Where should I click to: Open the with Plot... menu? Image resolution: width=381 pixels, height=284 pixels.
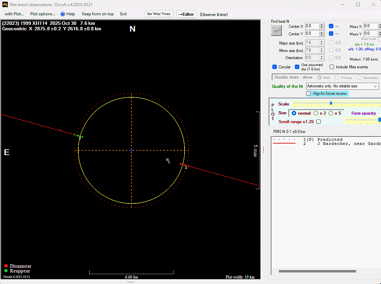click(14, 14)
